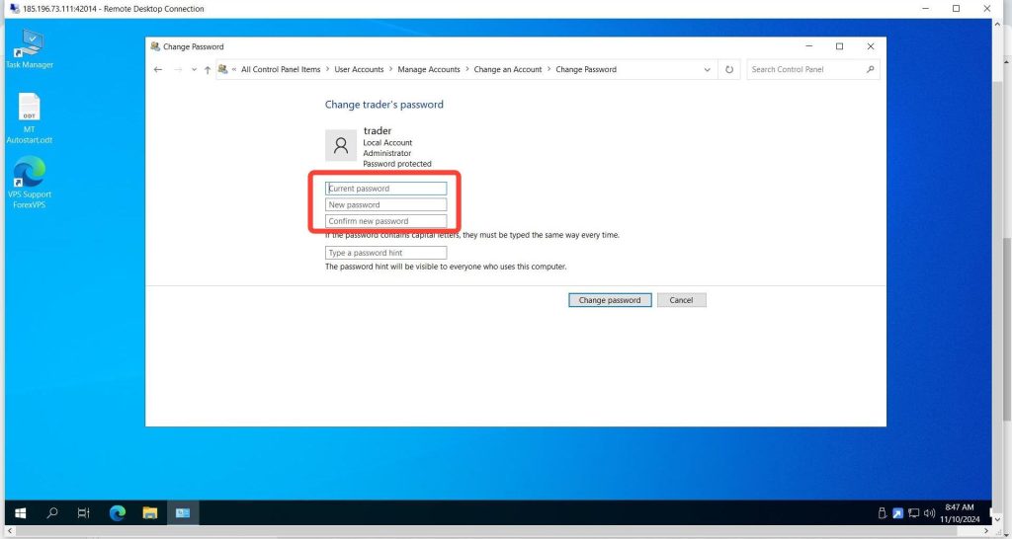Open File Explorer from taskbar
This screenshot has height=539, width=1012.
(x=150, y=513)
